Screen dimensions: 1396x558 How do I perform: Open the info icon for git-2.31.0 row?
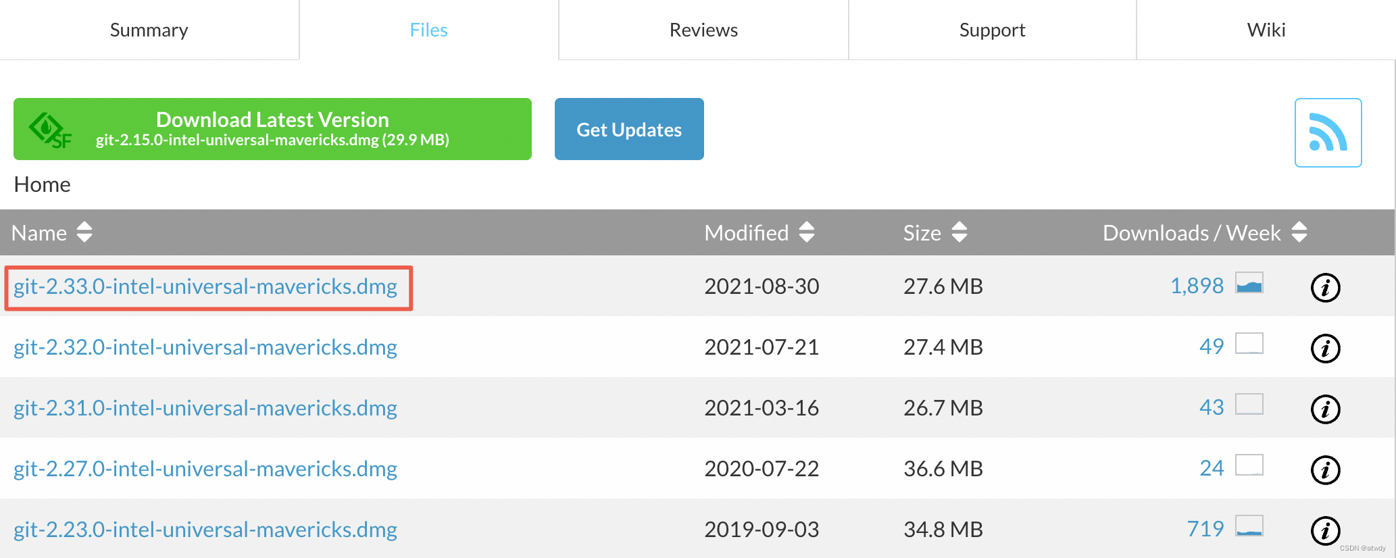coord(1325,409)
